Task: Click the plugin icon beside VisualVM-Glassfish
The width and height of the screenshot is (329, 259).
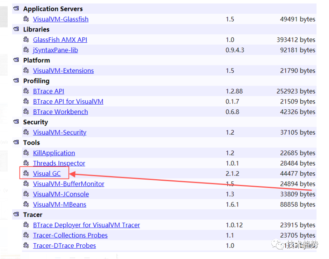Action: click(26, 19)
